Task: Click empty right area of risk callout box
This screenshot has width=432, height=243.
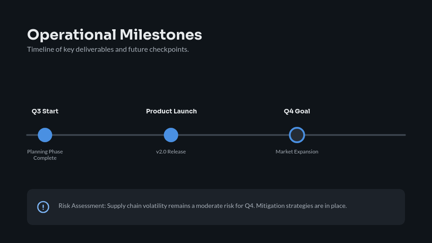Action: (378, 207)
